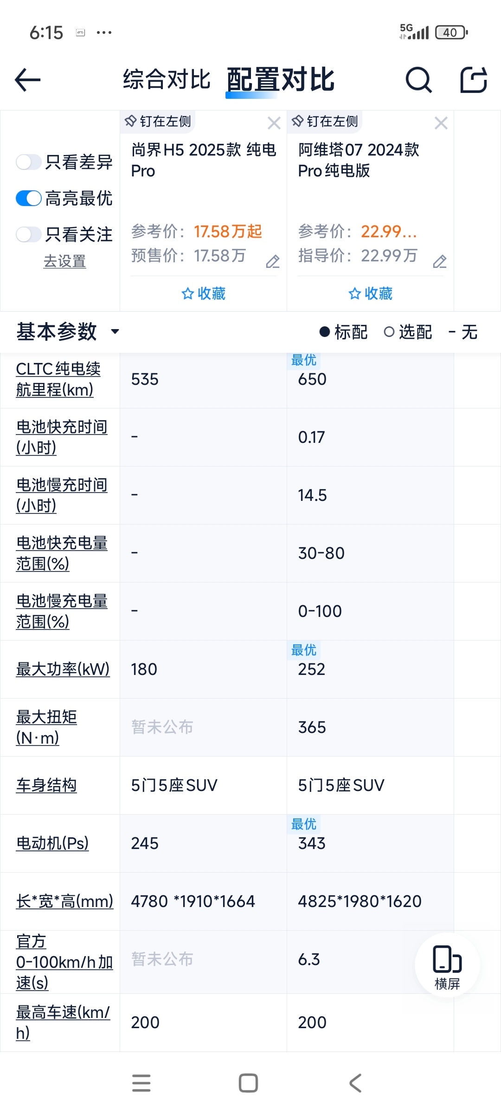Viewport: 501px width, 1114px height.
Task: Tap Android recent apps menu button
Action: click(x=141, y=1083)
